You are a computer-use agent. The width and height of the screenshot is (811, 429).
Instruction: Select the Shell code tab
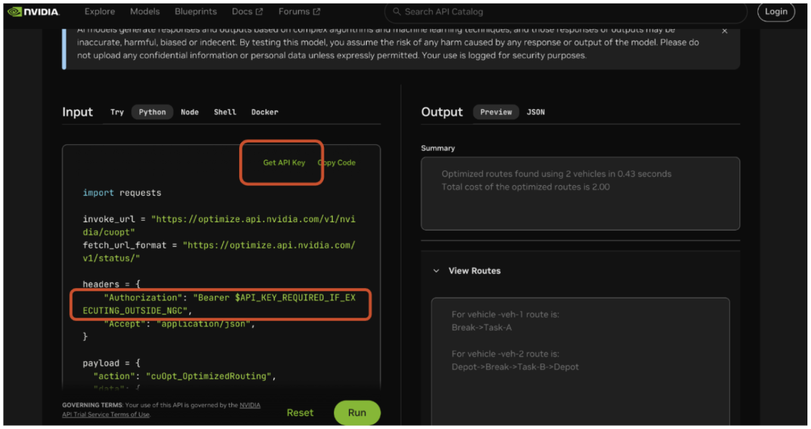point(225,112)
